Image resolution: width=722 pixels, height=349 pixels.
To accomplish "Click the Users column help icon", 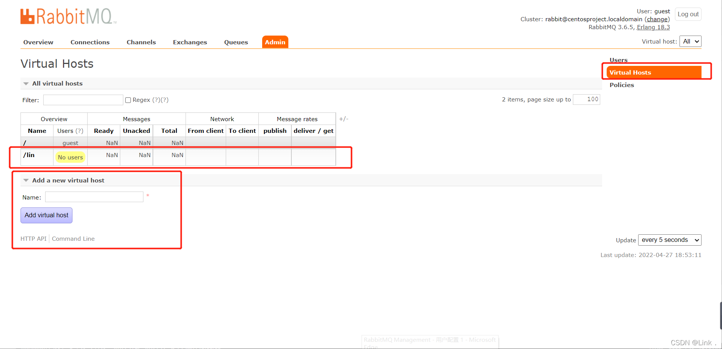I will click(79, 131).
